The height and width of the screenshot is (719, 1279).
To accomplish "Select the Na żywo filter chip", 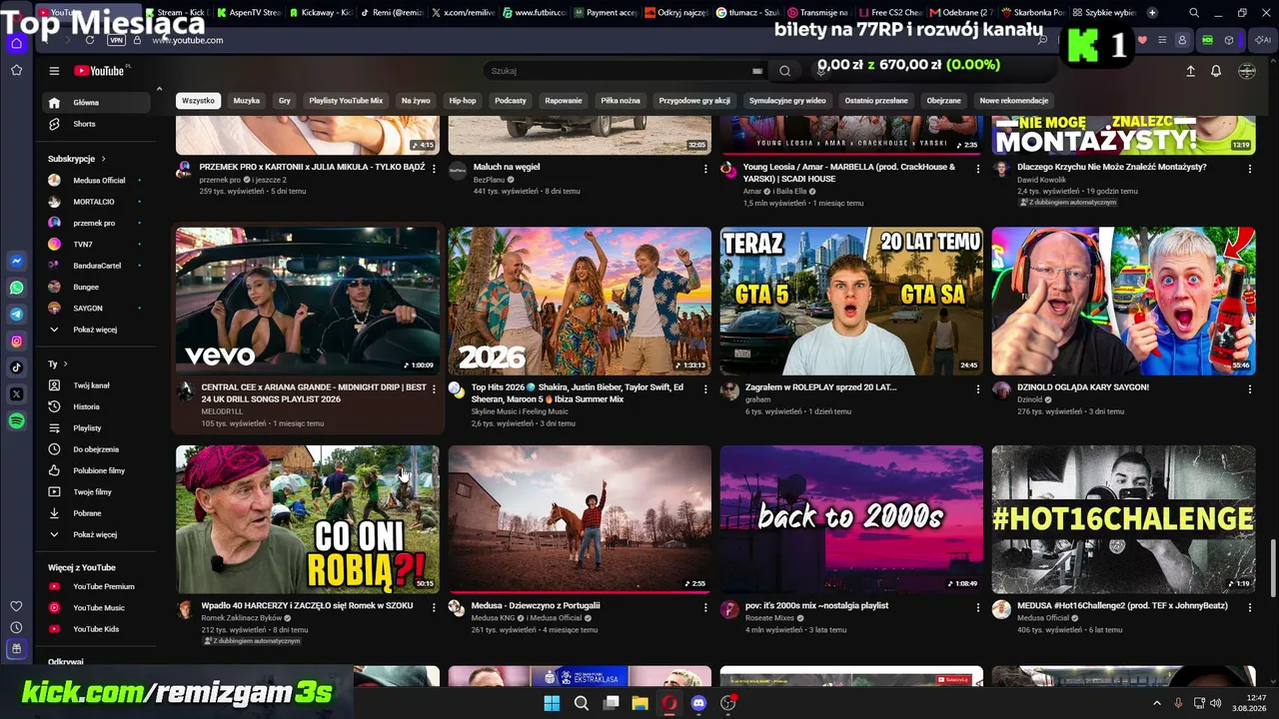I will coord(416,101).
